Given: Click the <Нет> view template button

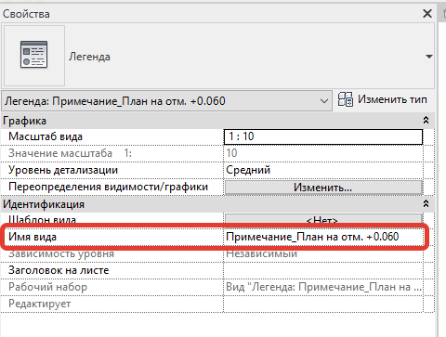Looking at the screenshot, I should click(323, 219).
